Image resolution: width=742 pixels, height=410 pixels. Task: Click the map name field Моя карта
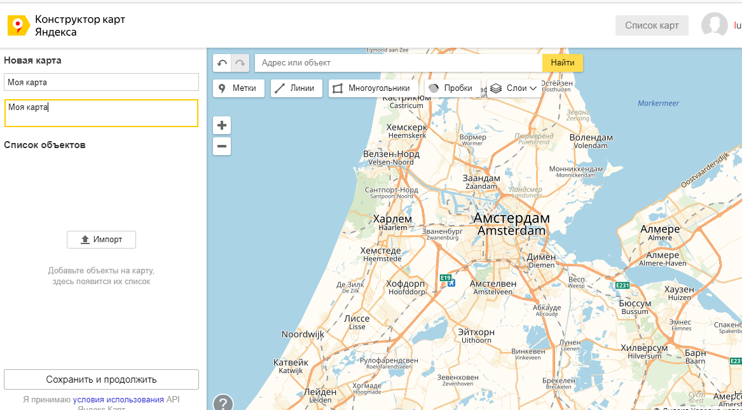pyautogui.click(x=101, y=82)
